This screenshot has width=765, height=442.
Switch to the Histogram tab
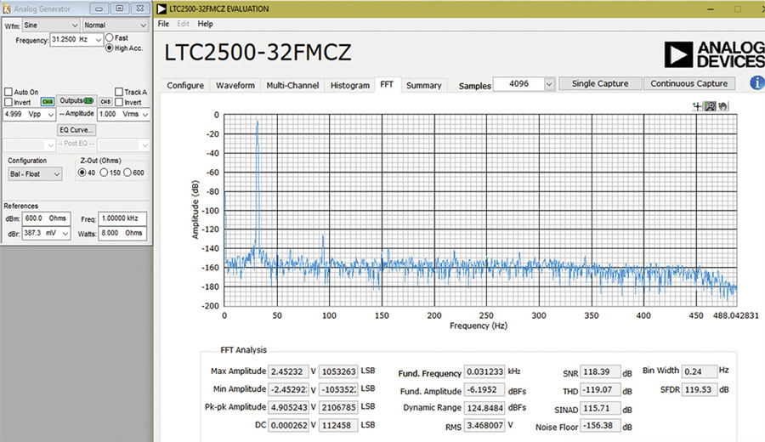[350, 85]
